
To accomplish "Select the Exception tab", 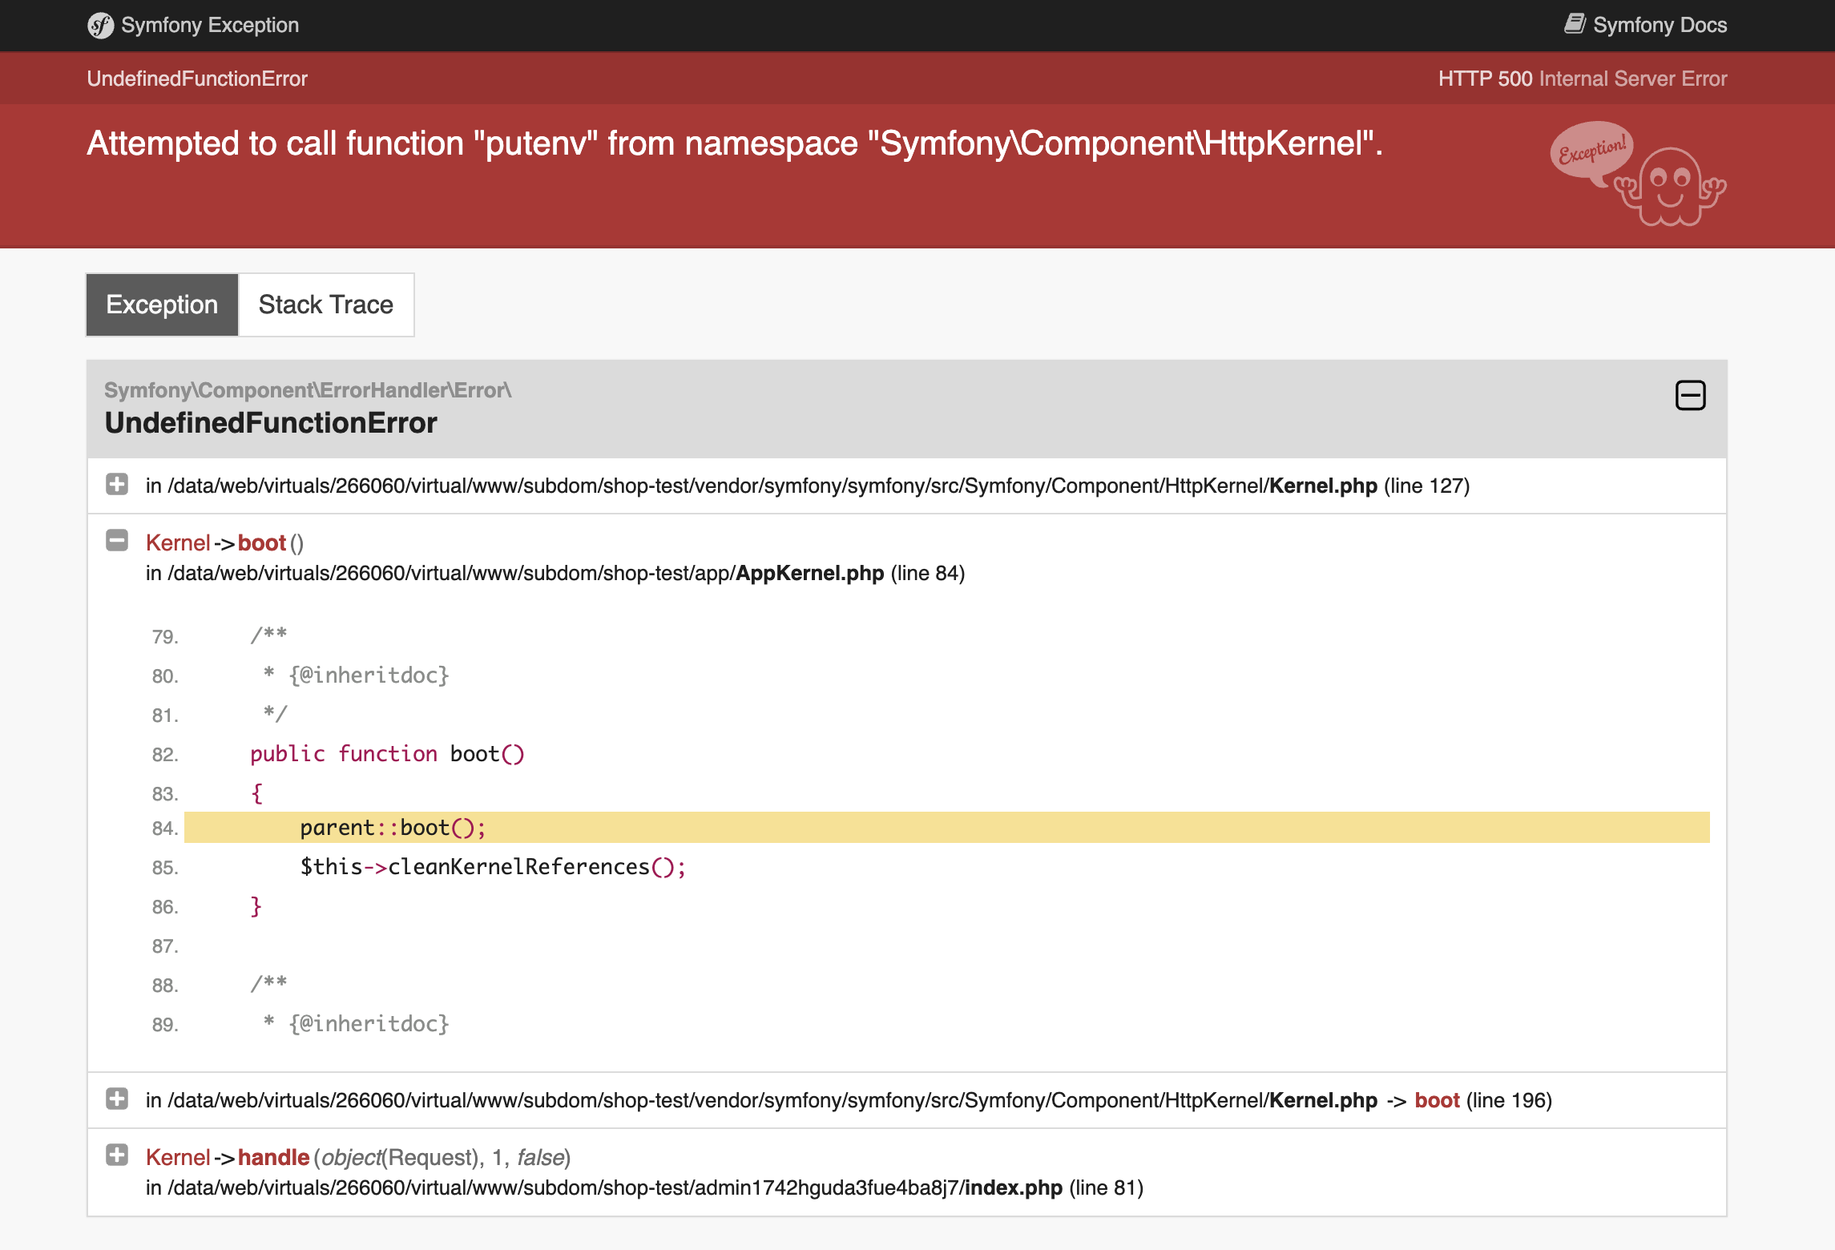I will pyautogui.click(x=162, y=304).
